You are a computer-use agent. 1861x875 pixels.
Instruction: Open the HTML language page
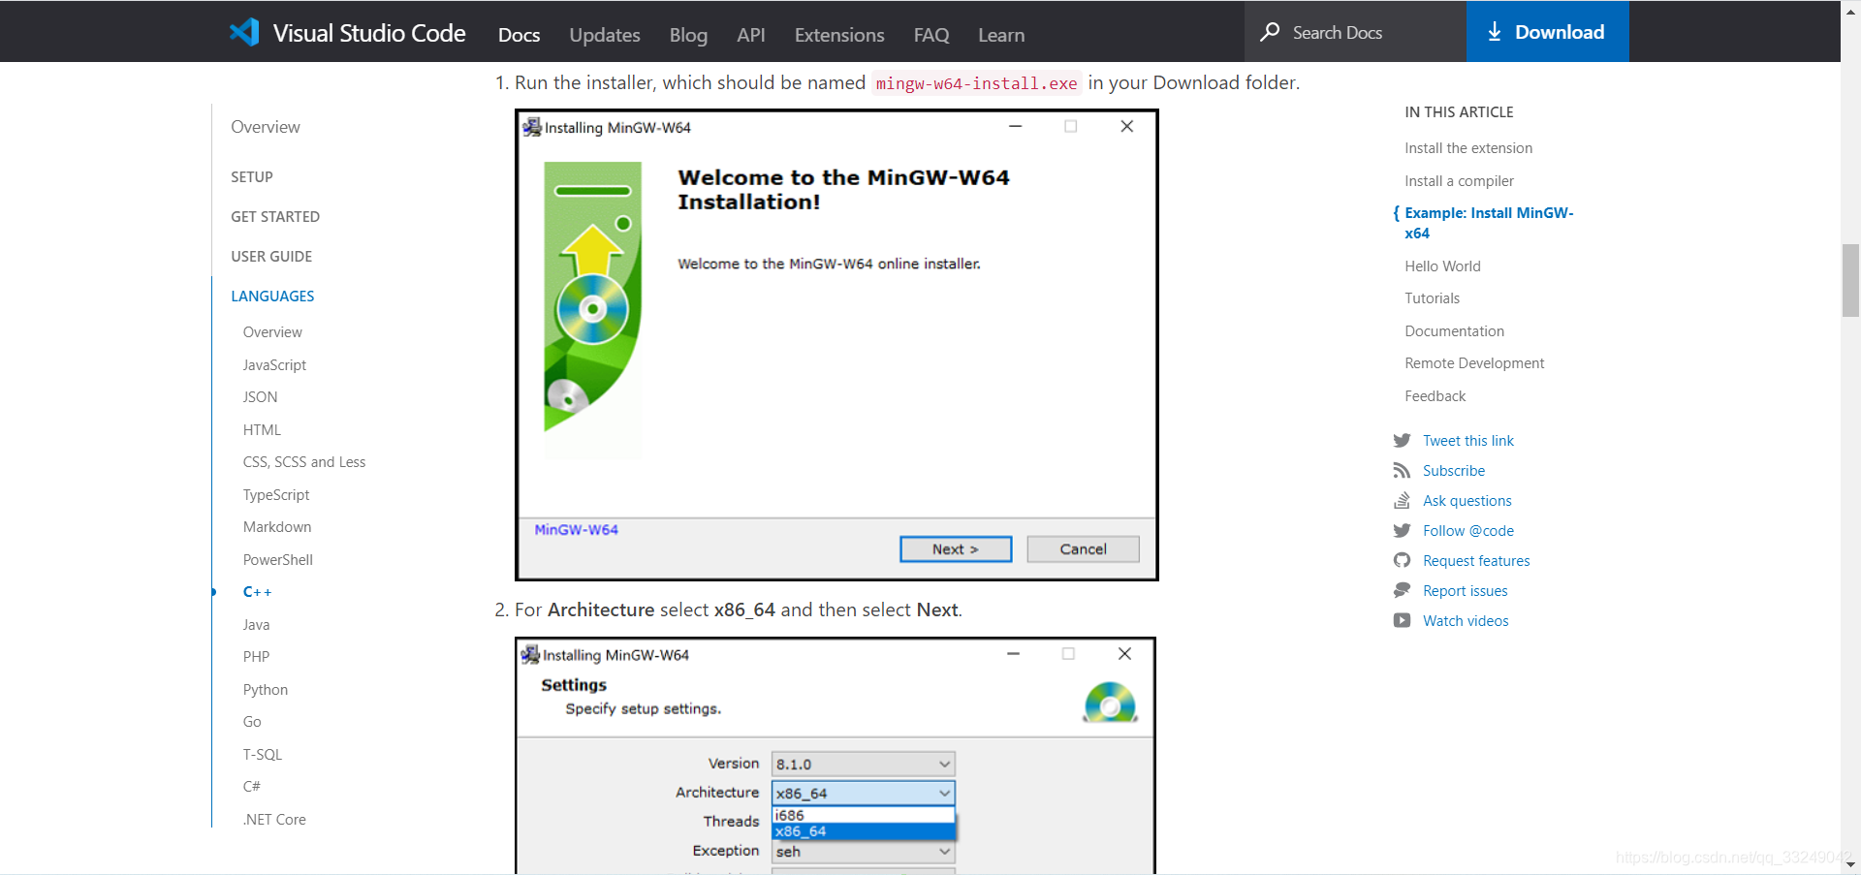click(x=262, y=430)
